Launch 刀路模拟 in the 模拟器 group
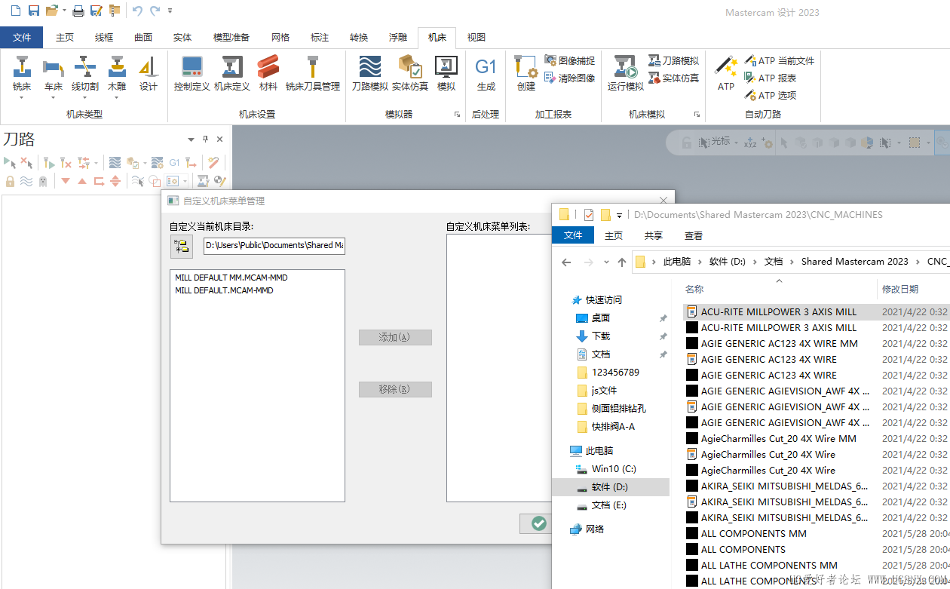Viewport: 950px width, 589px height. pos(370,73)
